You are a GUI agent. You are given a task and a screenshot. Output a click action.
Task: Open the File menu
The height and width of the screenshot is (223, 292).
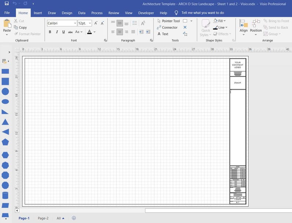[x=7, y=12]
